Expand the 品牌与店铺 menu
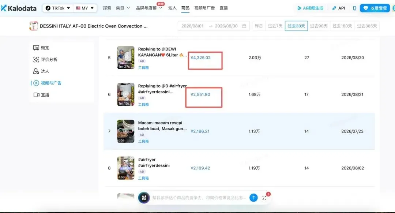 (149, 8)
